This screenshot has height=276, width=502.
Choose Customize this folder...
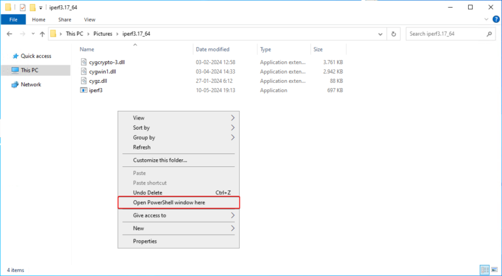pyautogui.click(x=178, y=161)
